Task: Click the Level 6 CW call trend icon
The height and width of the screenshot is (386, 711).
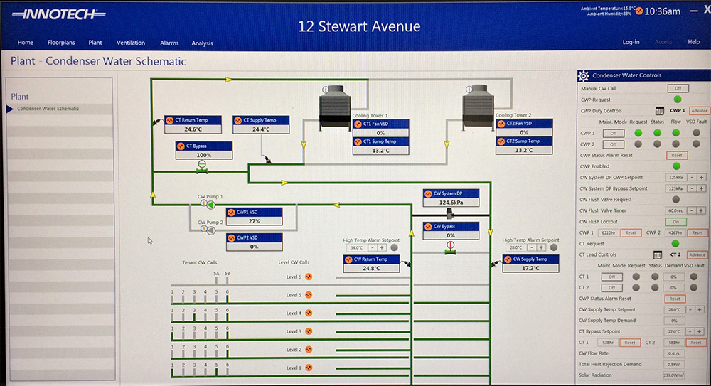Action: (309, 277)
